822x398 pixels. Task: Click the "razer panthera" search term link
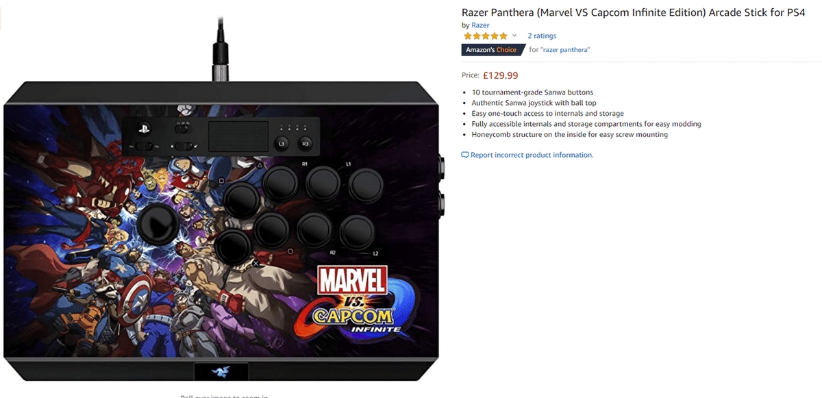pyautogui.click(x=565, y=50)
